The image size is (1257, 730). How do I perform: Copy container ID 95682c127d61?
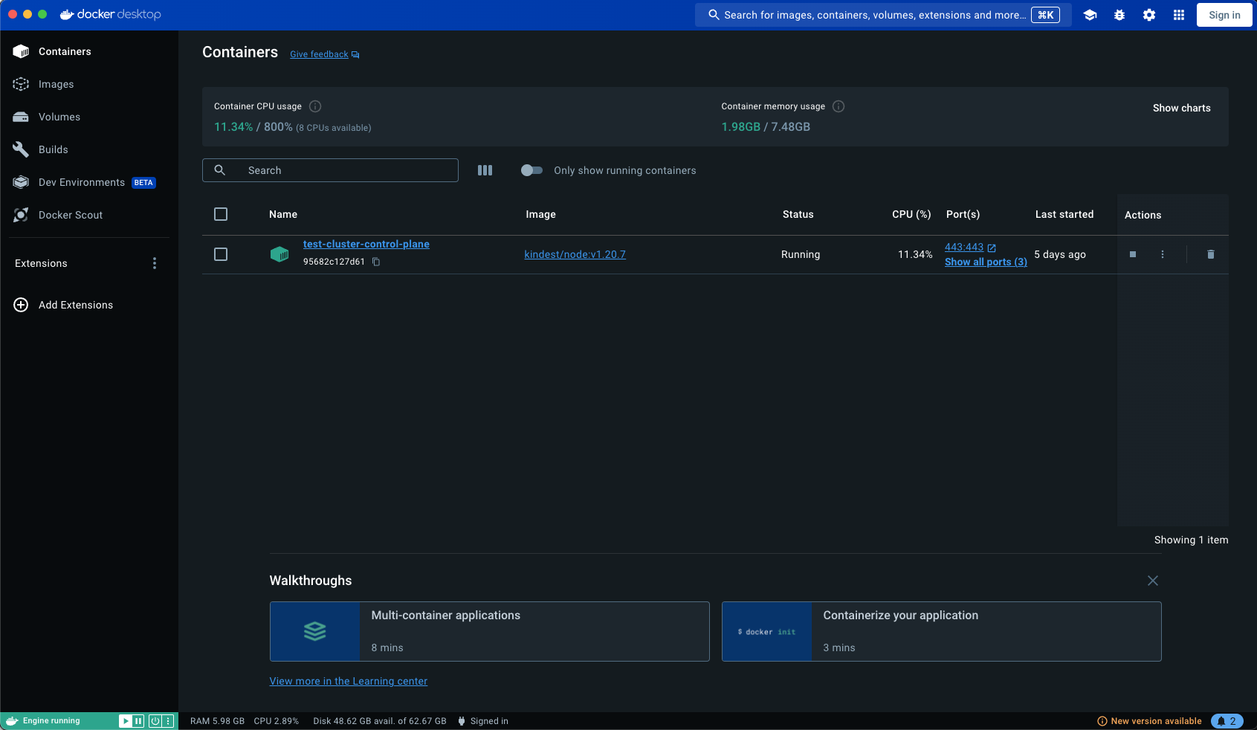tap(376, 262)
